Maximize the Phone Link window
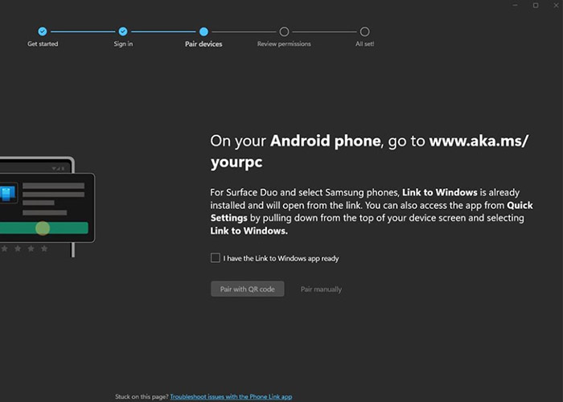563x402 pixels. tap(536, 6)
